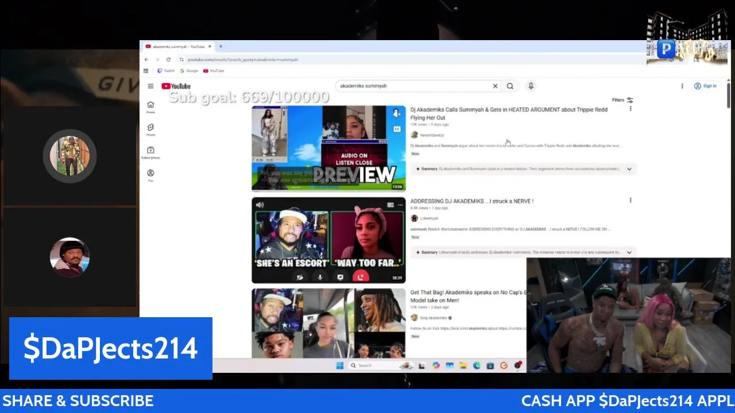The width and height of the screenshot is (735, 413).
Task: Open video titled Dj Akademiks Calls Summyah
Action: [x=509, y=114]
